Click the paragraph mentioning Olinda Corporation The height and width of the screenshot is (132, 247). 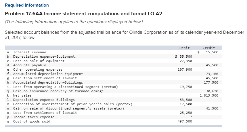point(125,35)
